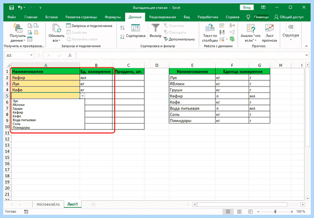
Task: Switch to Page Break Preview view
Action: pos(250,211)
